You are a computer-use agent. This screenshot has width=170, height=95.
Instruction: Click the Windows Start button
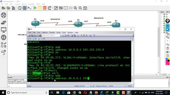point(3,93)
